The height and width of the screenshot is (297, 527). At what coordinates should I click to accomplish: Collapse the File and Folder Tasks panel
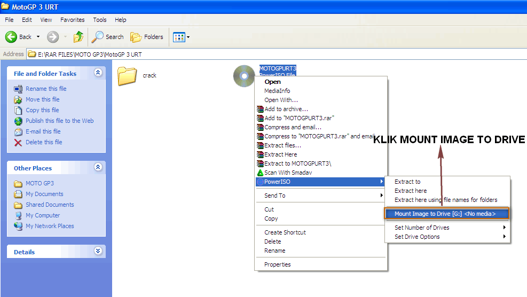tap(98, 72)
